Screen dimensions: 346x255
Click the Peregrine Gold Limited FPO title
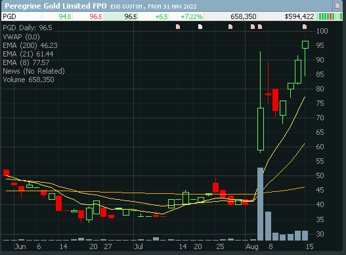pyautogui.click(x=56, y=6)
